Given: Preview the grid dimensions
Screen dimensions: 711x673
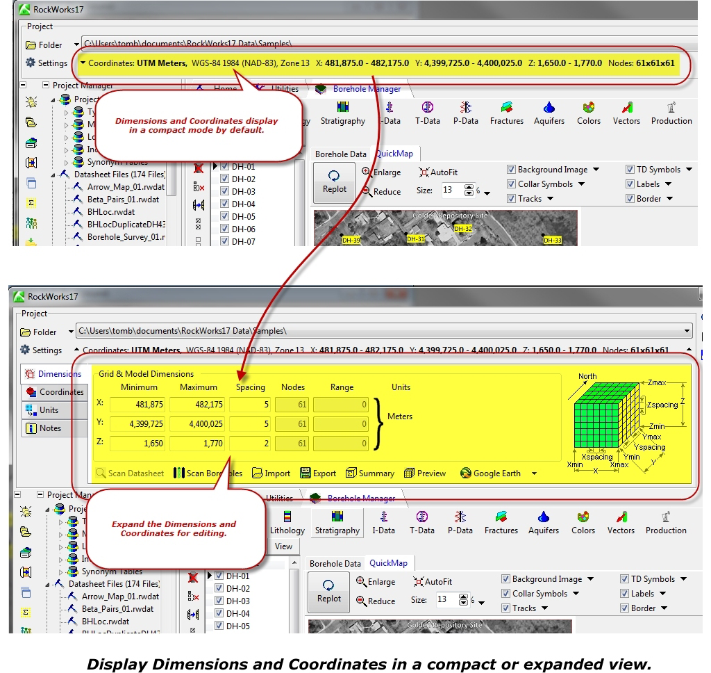Looking at the screenshot, I should click(425, 473).
